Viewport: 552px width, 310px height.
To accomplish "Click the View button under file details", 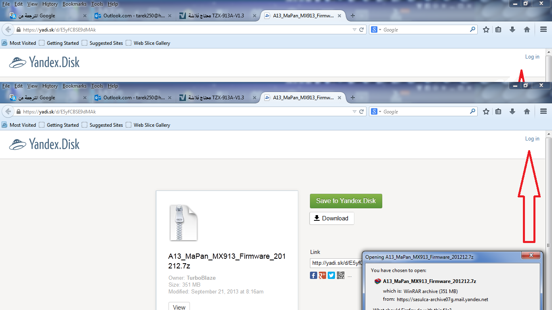I will (x=179, y=307).
